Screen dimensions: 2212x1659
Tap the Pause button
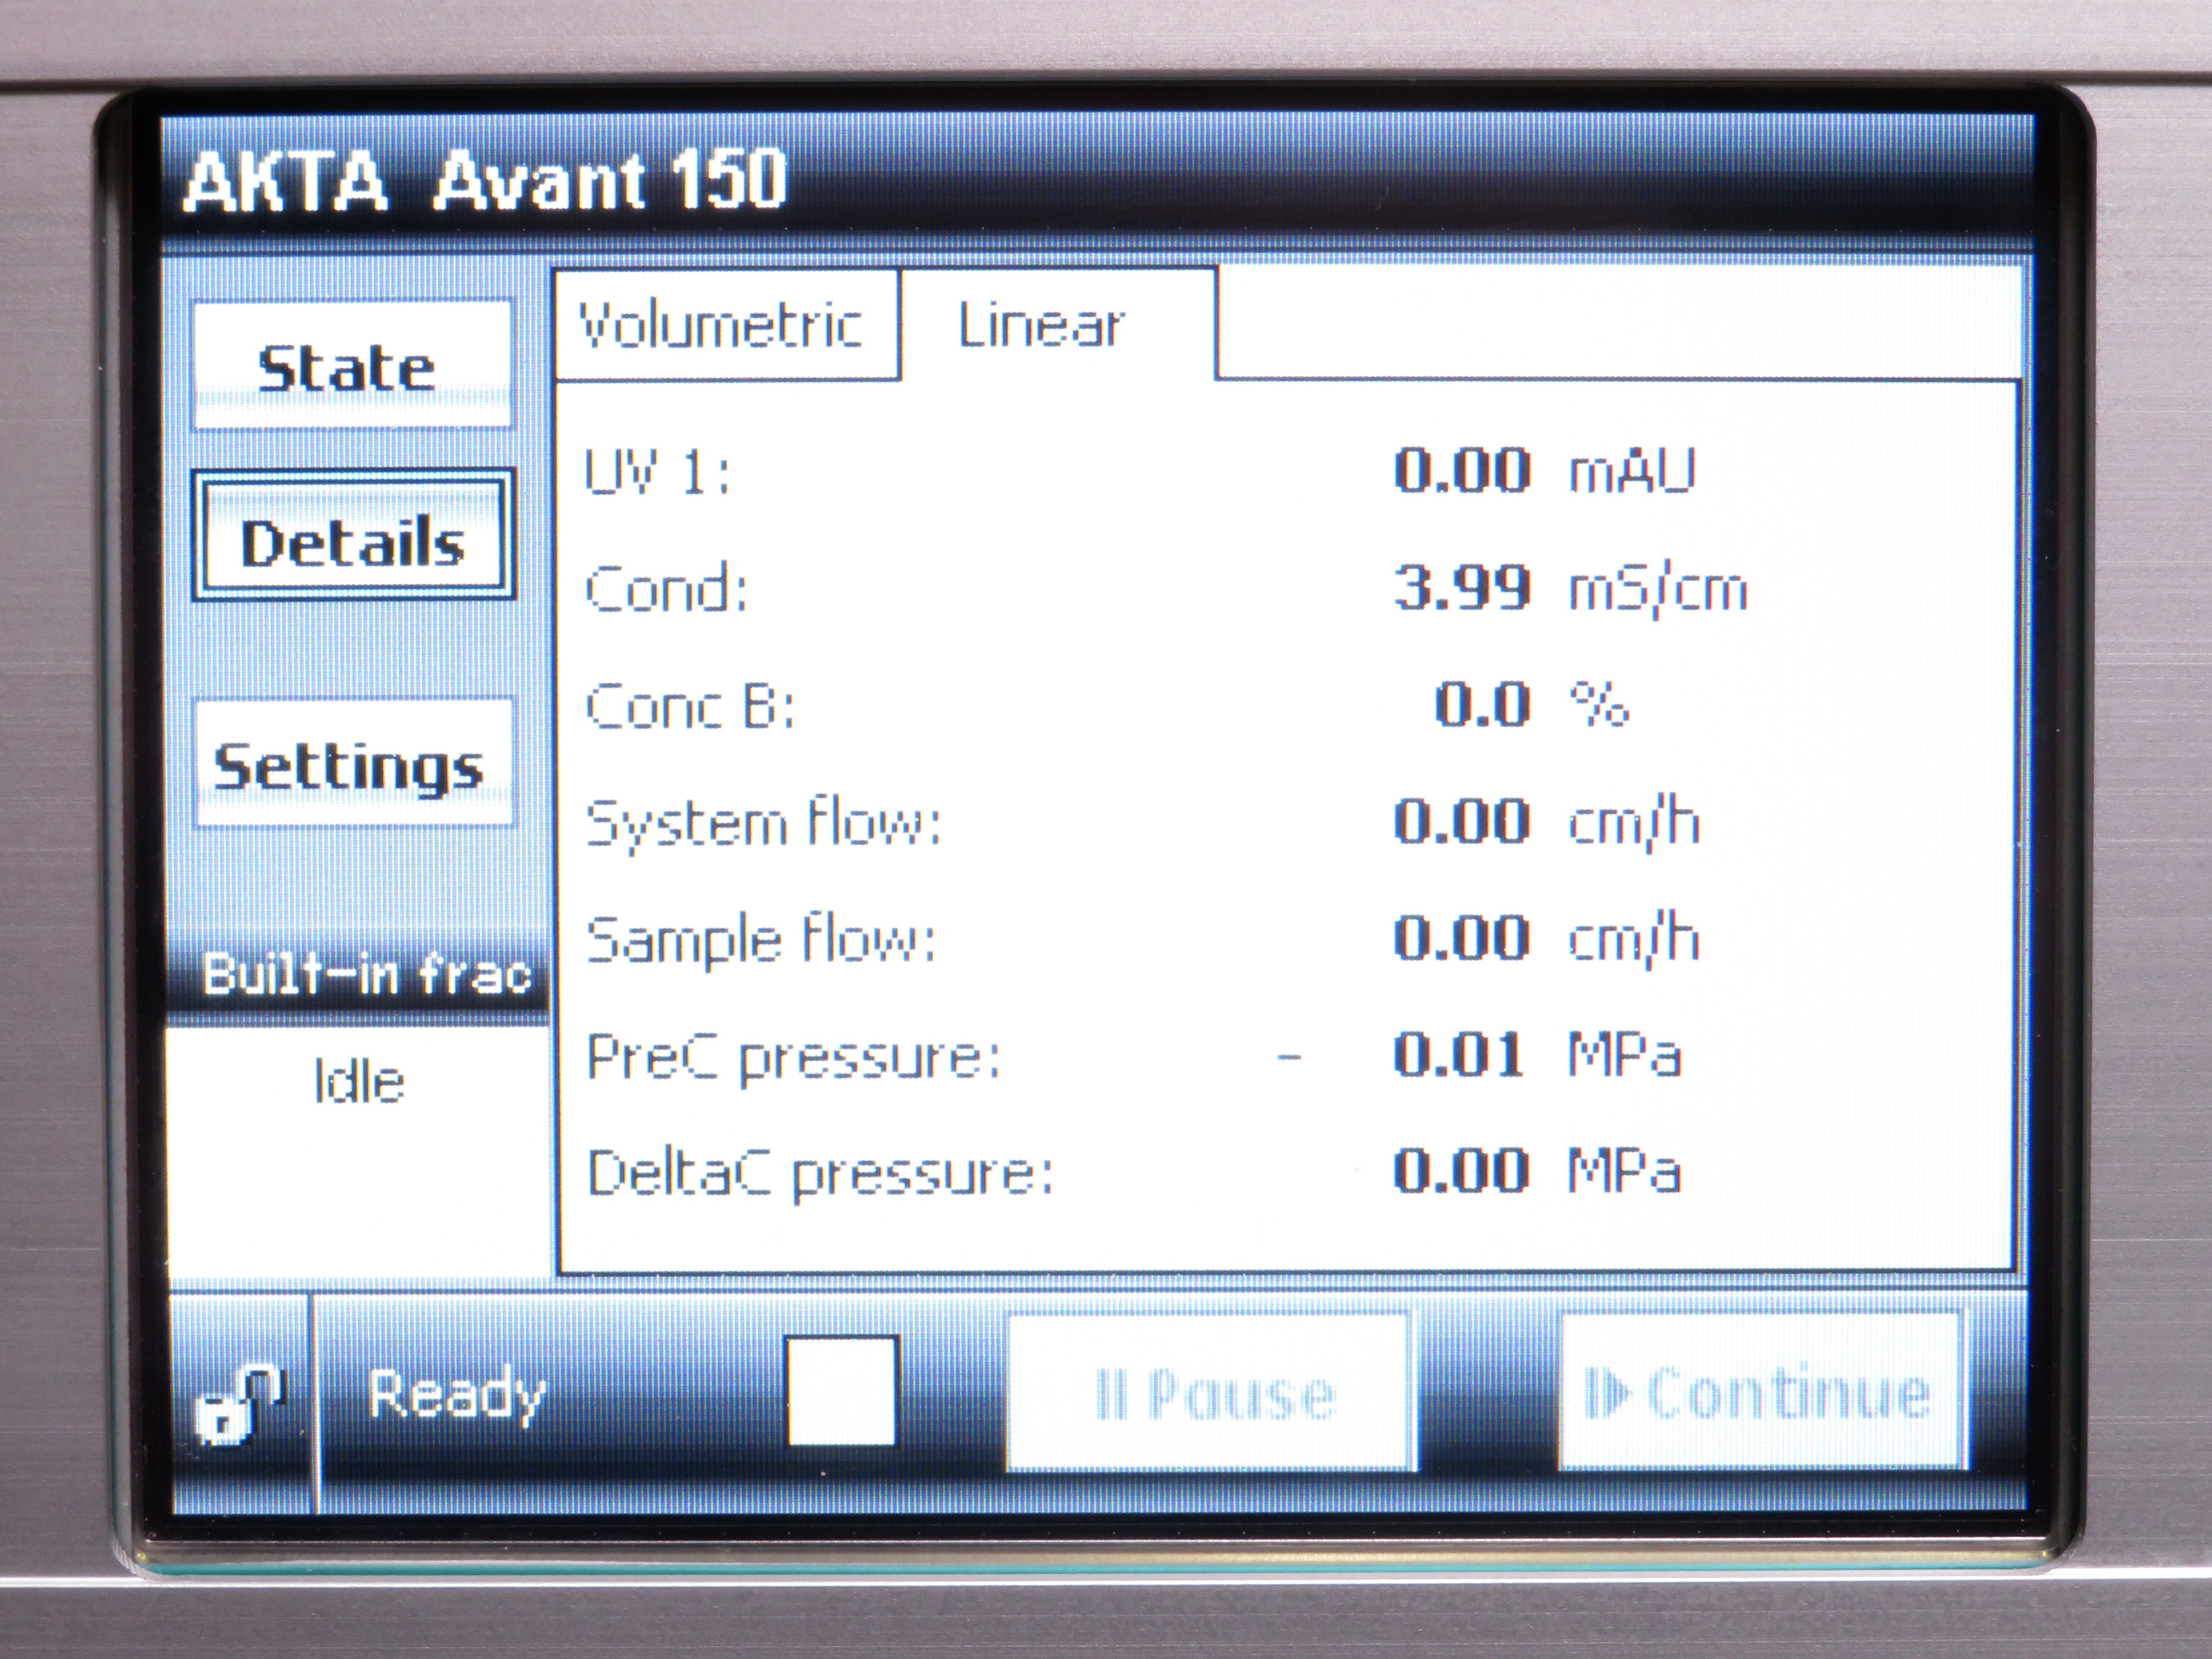[x=1212, y=1392]
